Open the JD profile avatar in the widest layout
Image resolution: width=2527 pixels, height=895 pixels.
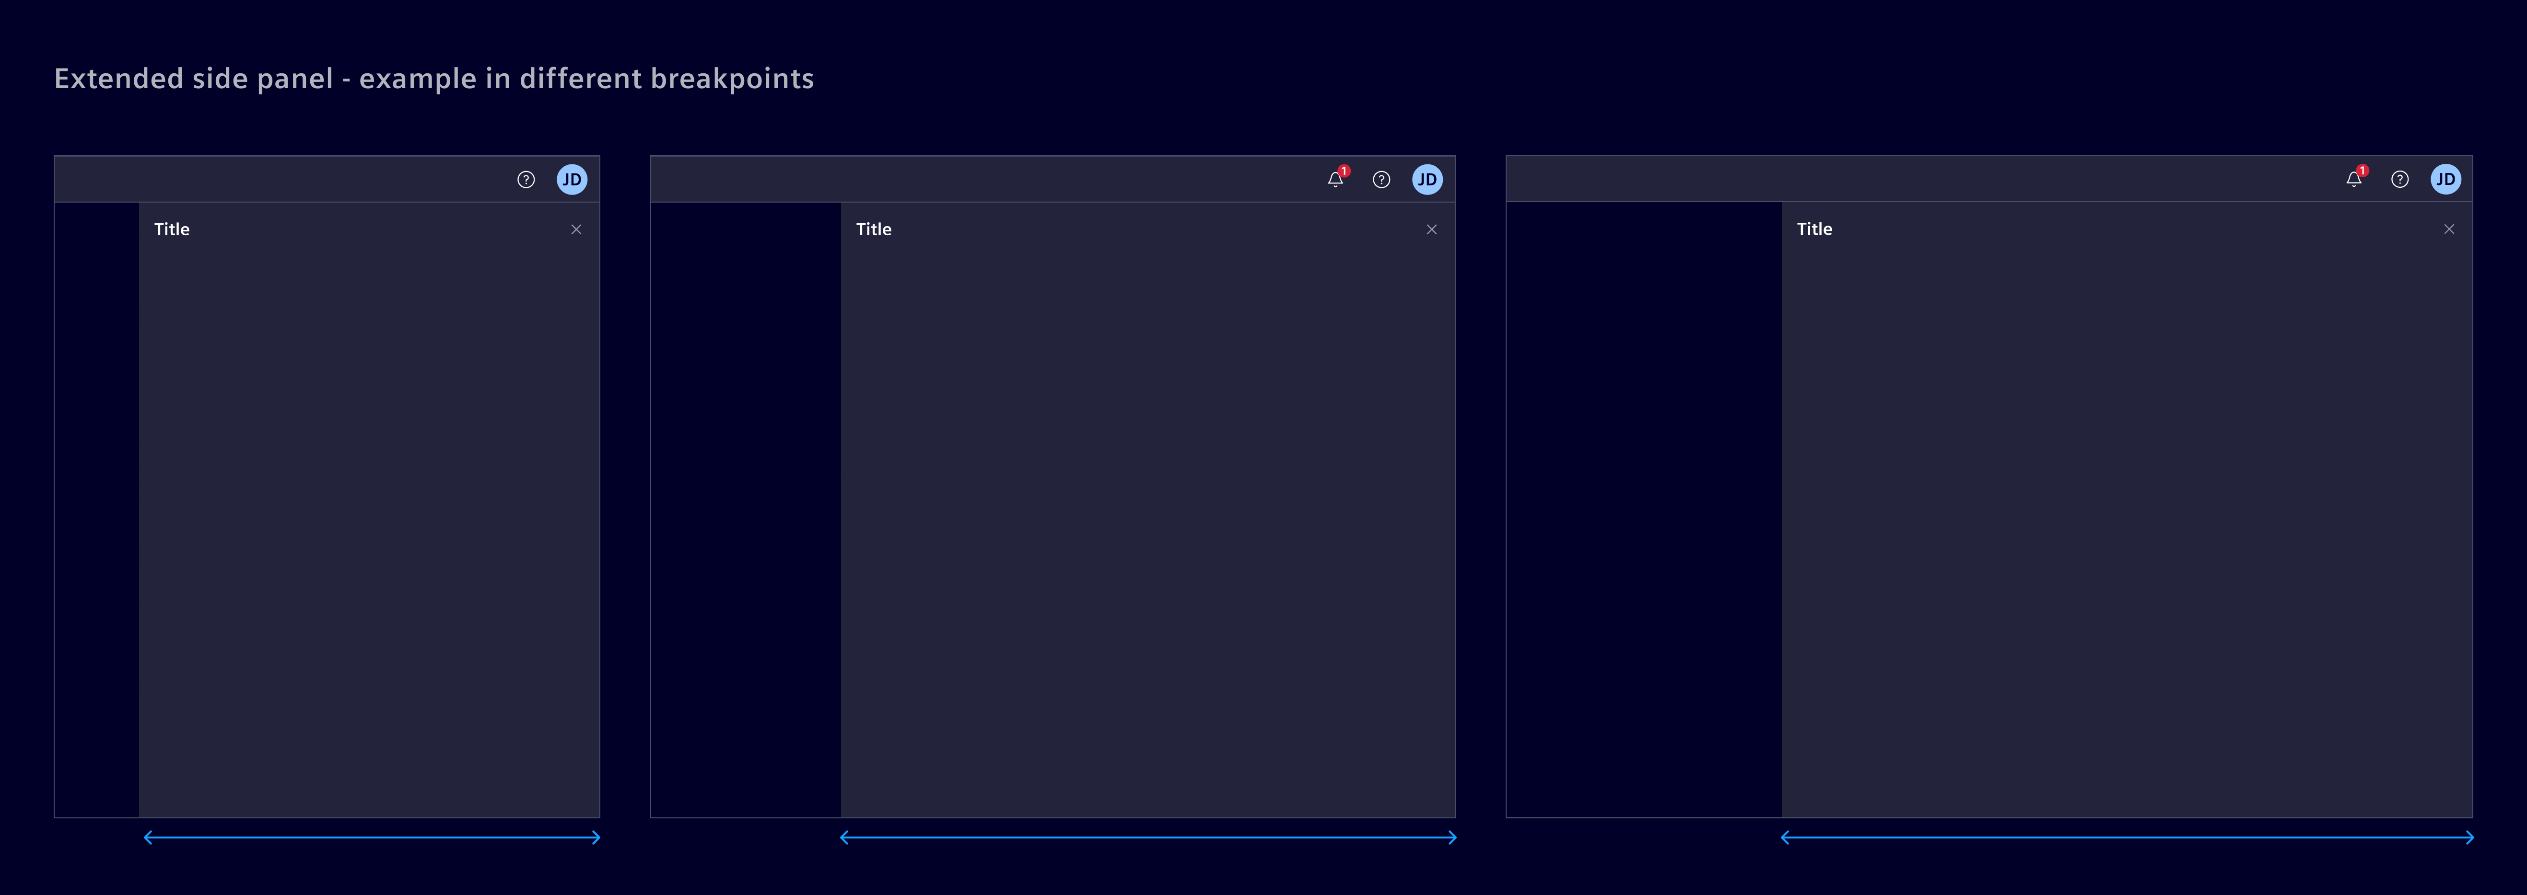pos(2445,179)
